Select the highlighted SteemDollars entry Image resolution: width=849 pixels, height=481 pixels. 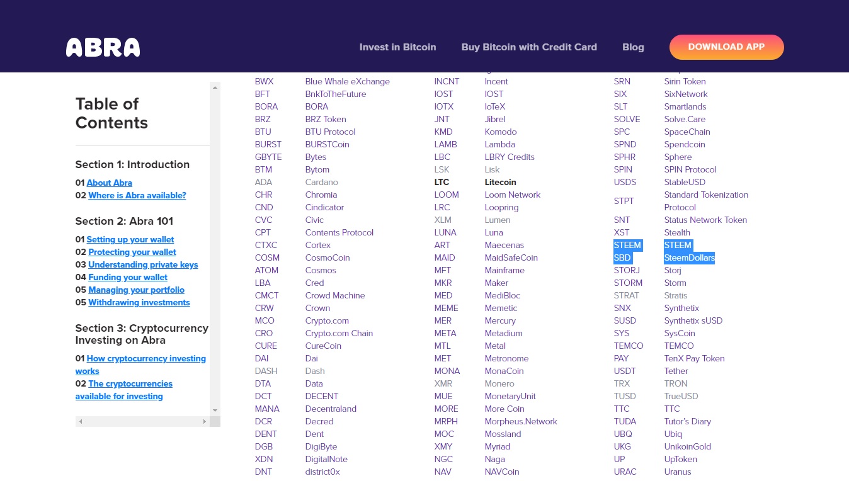pyautogui.click(x=689, y=257)
